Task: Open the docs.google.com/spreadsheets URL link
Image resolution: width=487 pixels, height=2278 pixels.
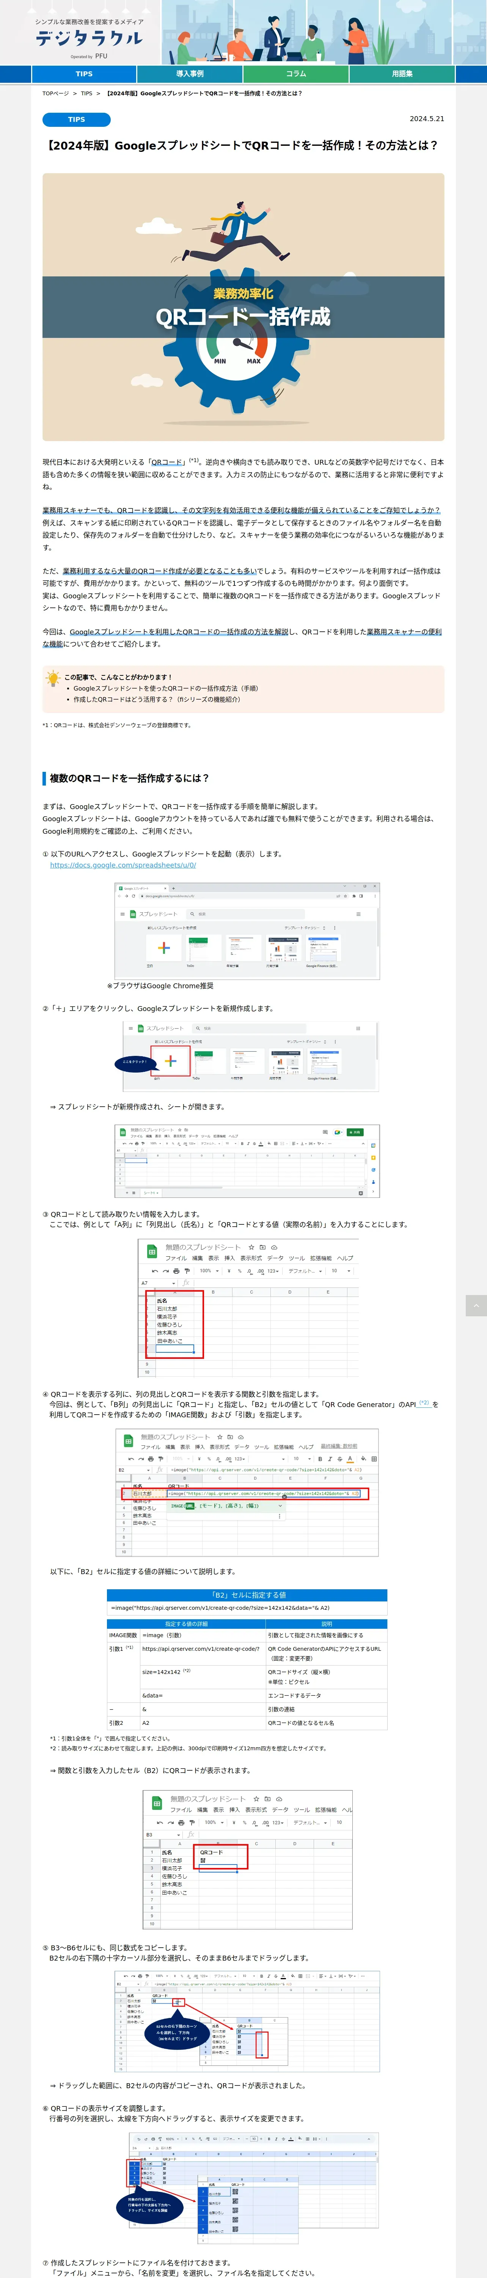Action: pyautogui.click(x=123, y=865)
